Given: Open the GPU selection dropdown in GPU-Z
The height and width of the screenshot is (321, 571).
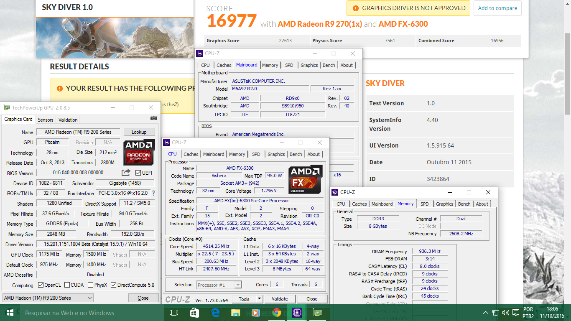Looking at the screenshot, I should click(48, 298).
